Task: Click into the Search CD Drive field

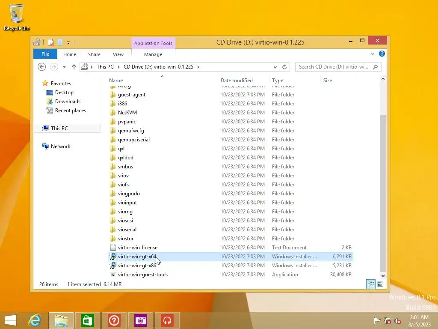Action: point(334,67)
